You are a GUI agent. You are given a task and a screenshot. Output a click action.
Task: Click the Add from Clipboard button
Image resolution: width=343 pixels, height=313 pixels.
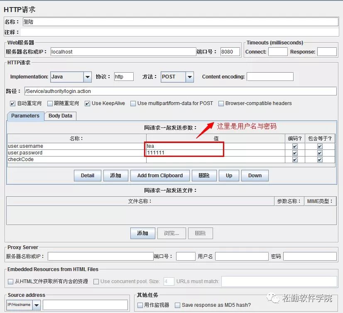160,176
